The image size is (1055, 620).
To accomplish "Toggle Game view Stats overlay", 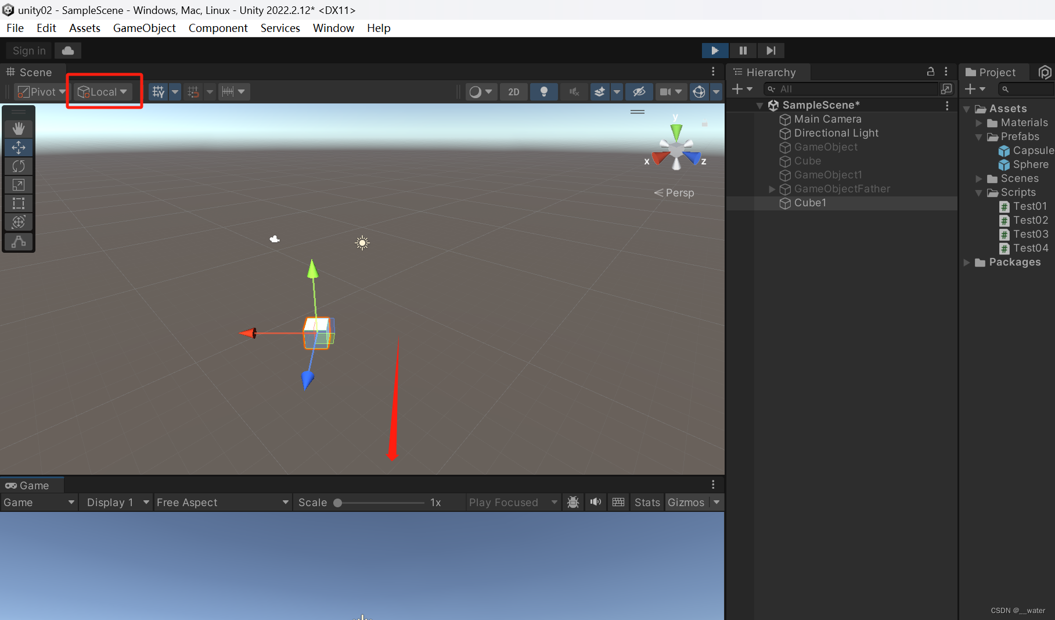I will coord(647,503).
